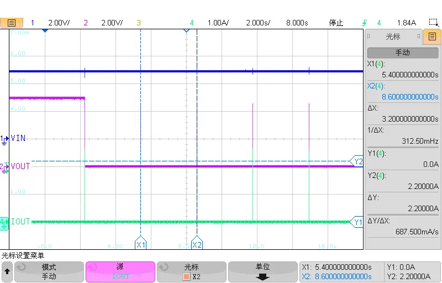Select the VIN channel ground marker
This screenshot has width=442, height=283.
(x=4, y=139)
